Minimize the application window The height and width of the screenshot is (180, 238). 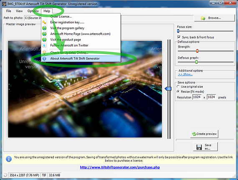coord(213,3)
